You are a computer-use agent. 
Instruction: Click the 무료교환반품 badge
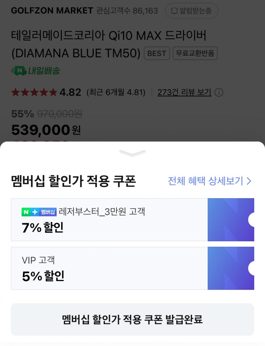coord(195,53)
